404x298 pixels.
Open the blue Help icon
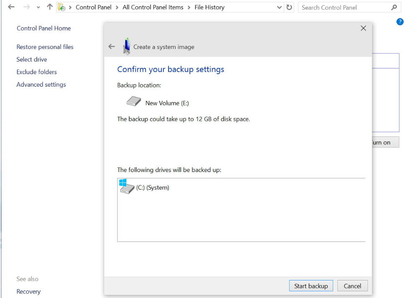pyautogui.click(x=400, y=22)
